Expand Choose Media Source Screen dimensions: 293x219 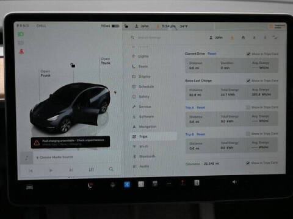click(54, 158)
